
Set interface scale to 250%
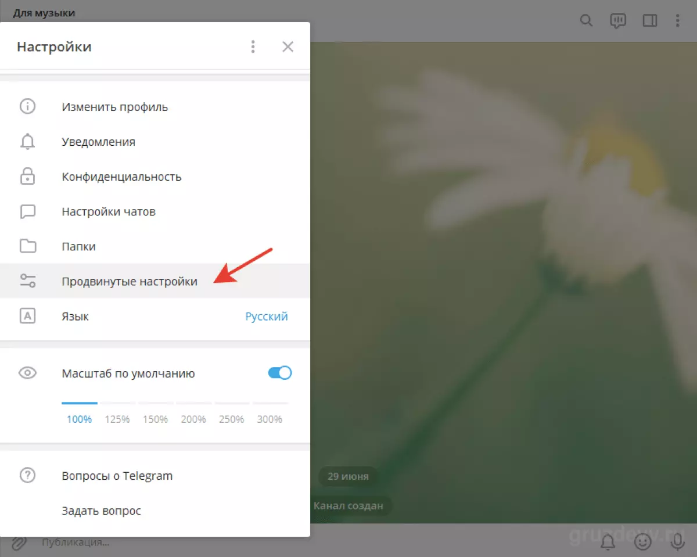coord(232,419)
